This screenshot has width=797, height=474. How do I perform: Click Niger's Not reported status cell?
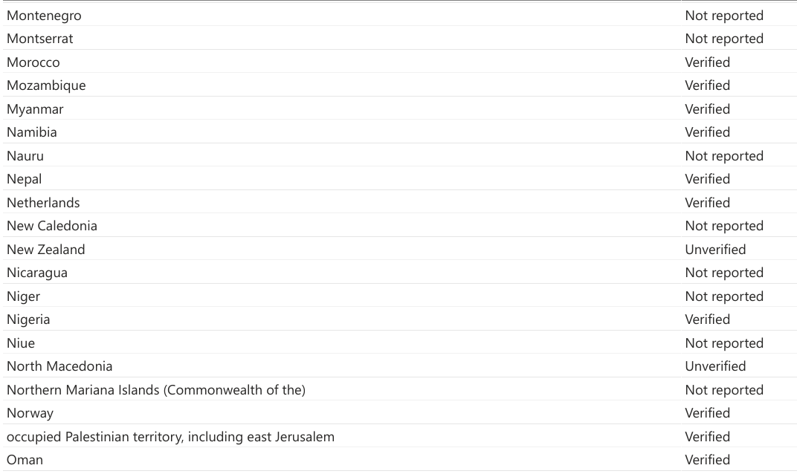pos(723,296)
